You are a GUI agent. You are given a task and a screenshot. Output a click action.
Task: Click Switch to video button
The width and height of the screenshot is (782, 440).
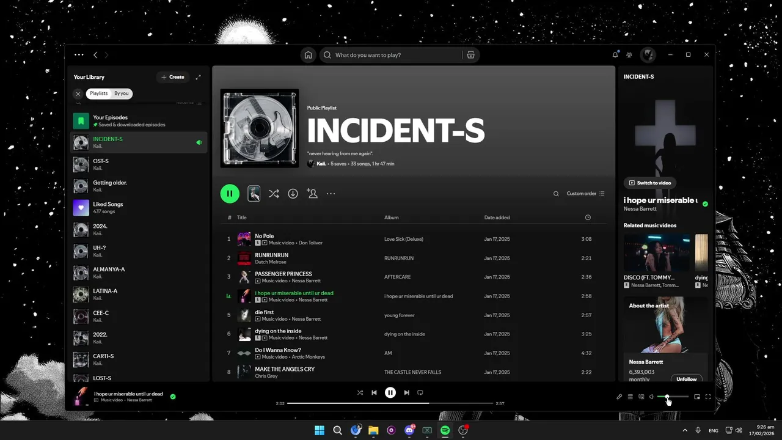(650, 183)
